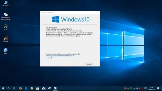
Task: Open Cortana search circle in taskbar
Action: tap(9, 88)
